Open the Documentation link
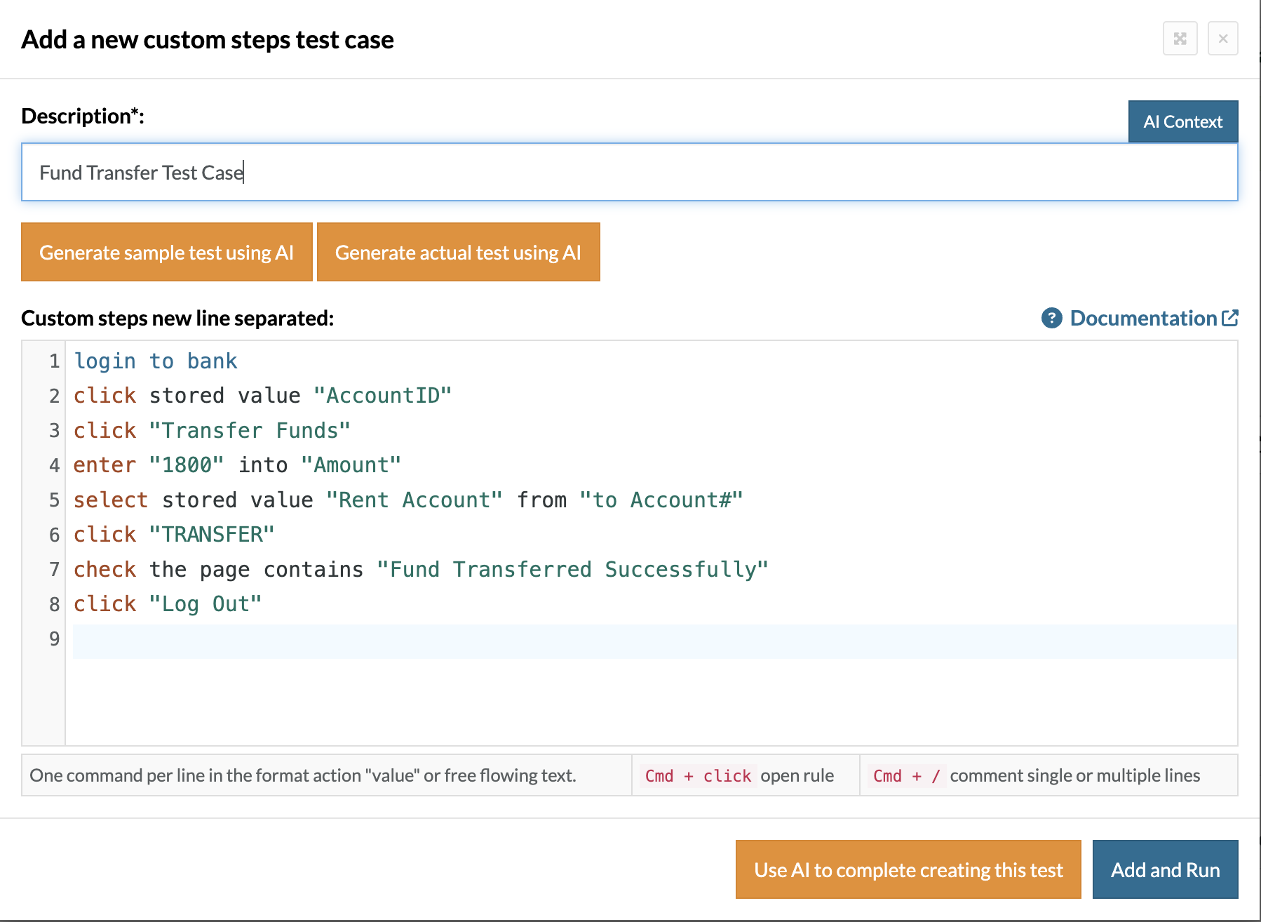The width and height of the screenshot is (1261, 922). point(1142,319)
